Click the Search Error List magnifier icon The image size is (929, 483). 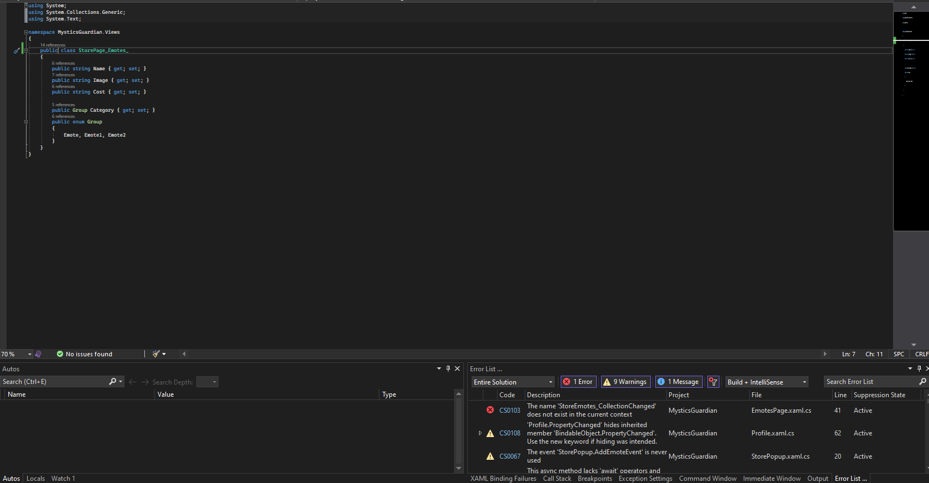click(922, 382)
